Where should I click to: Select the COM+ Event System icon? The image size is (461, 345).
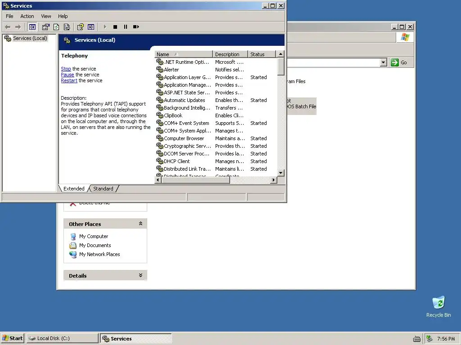(x=160, y=123)
